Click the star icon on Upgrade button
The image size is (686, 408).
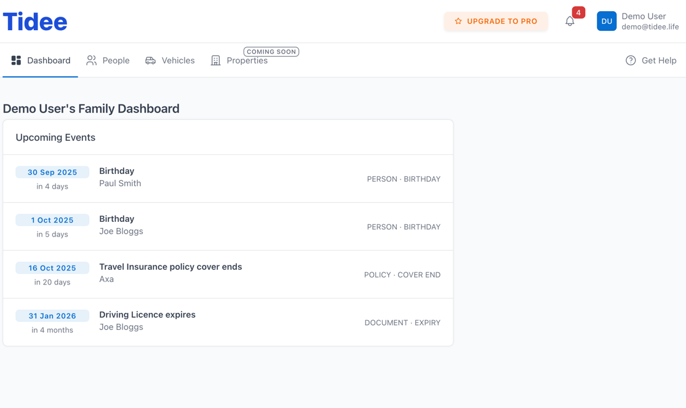point(458,22)
